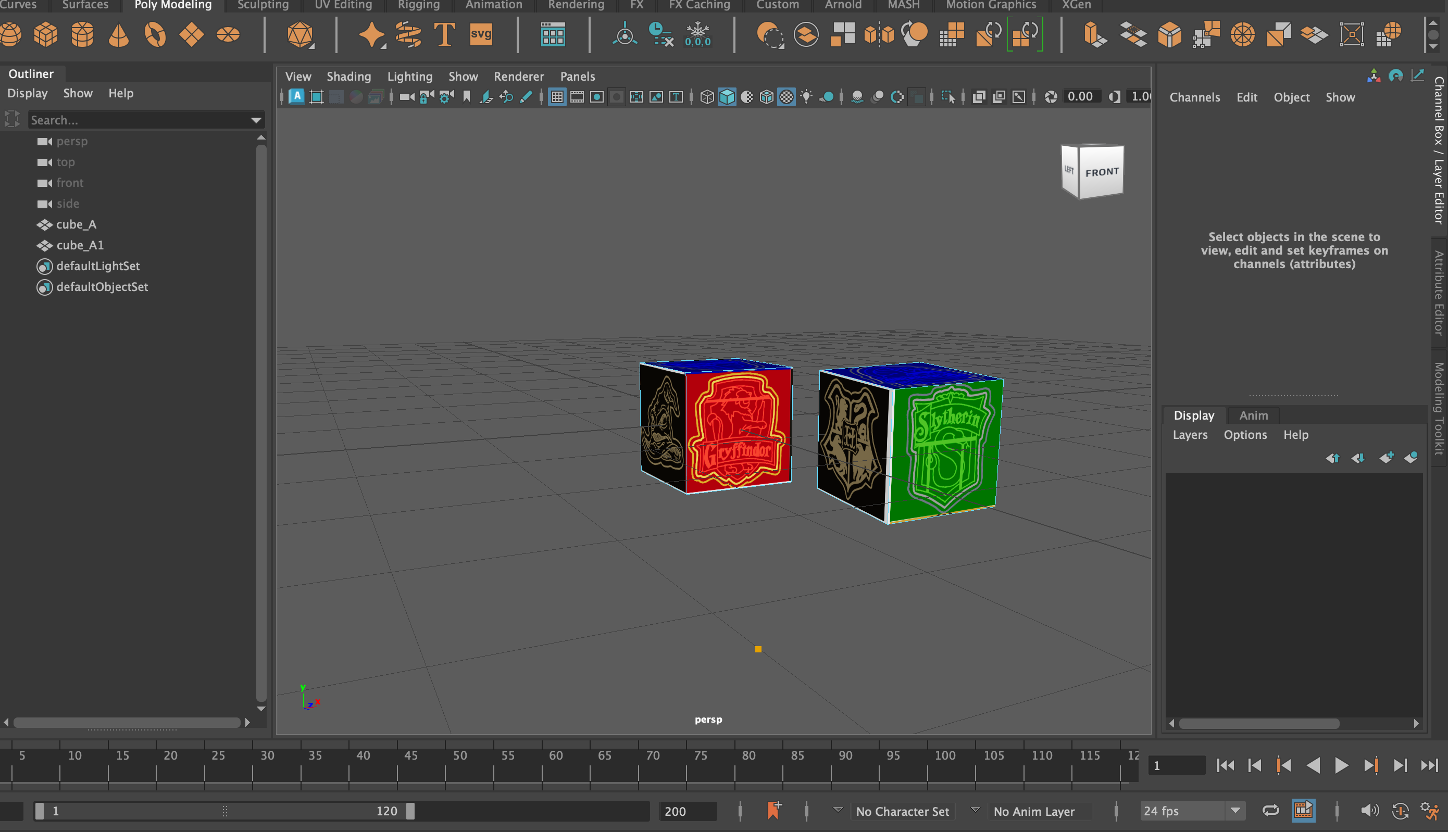Click the bevel shelf icon
This screenshot has height=832, width=1448.
[x=1170, y=35]
